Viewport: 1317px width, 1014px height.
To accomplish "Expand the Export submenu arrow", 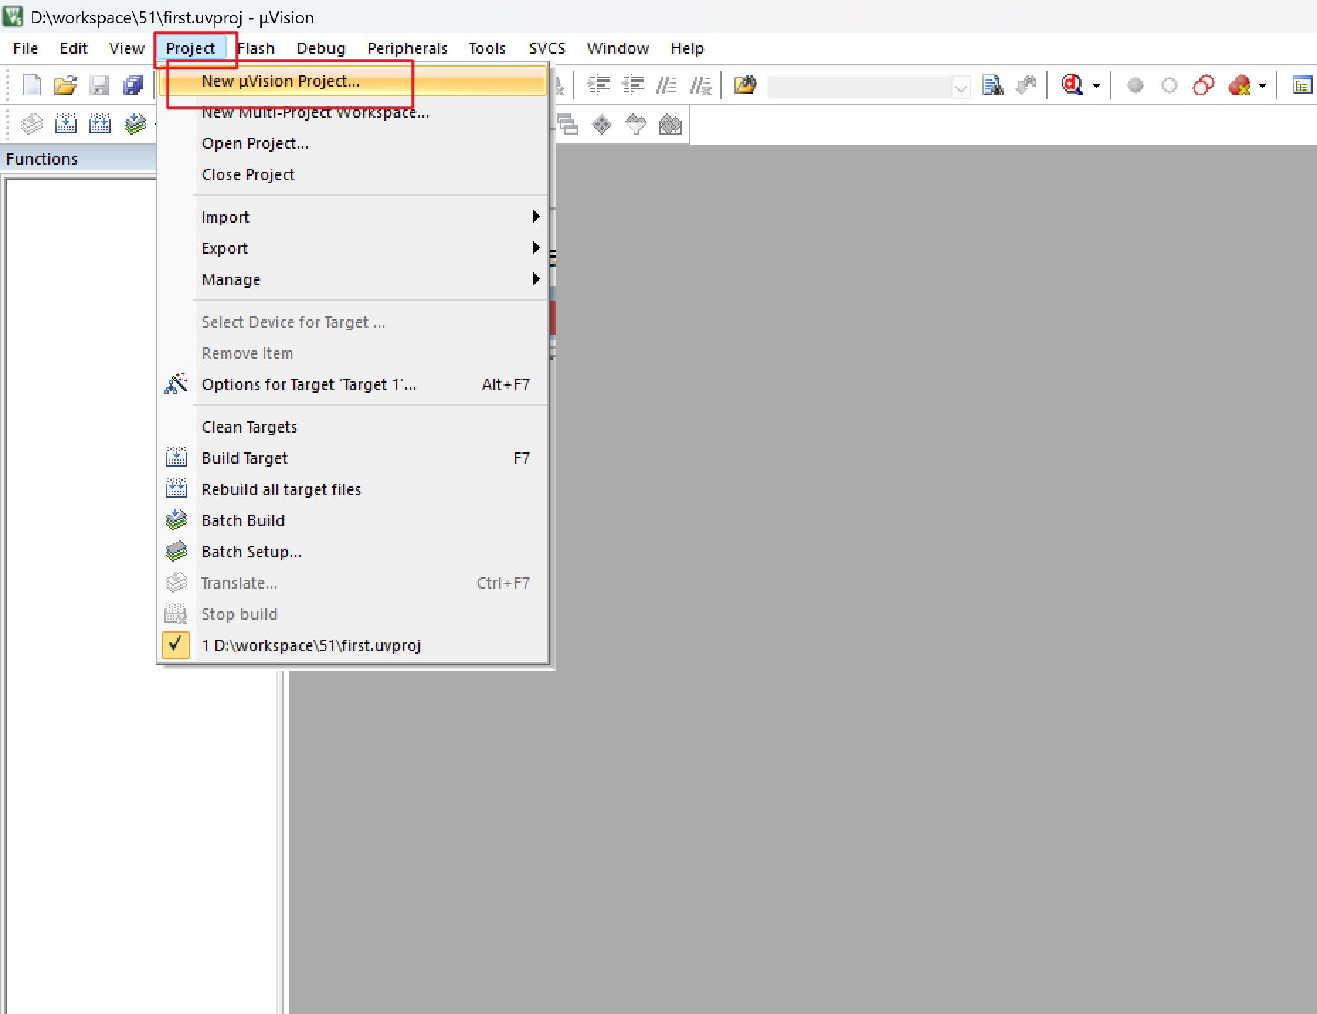I will (x=536, y=247).
